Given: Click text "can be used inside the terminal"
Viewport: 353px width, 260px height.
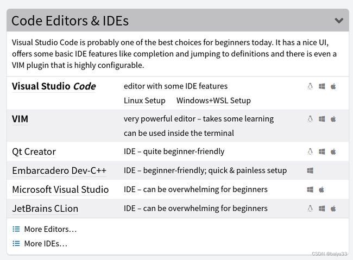Looking at the screenshot, I should [x=179, y=133].
